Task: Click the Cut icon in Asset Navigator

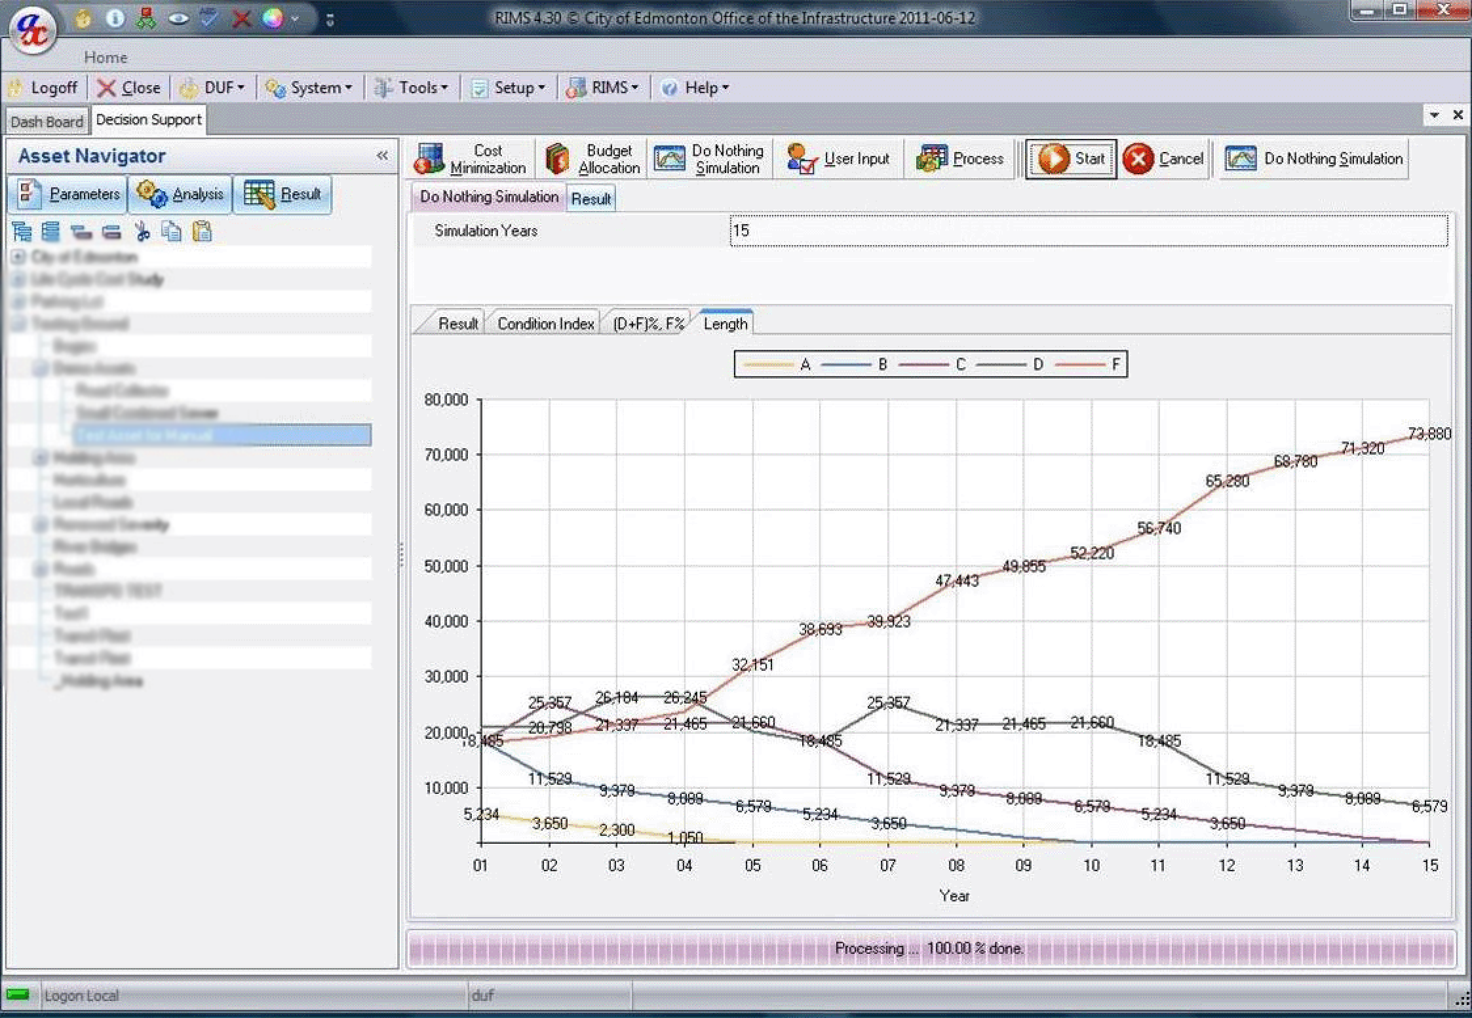Action: (x=142, y=231)
